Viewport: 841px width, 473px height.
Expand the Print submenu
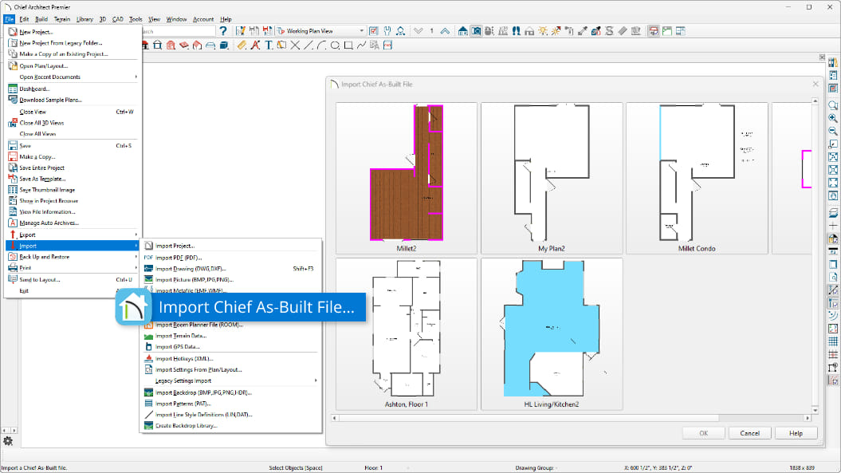click(73, 267)
